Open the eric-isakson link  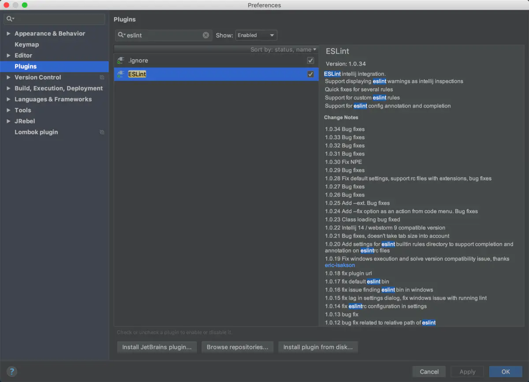[x=340, y=265]
